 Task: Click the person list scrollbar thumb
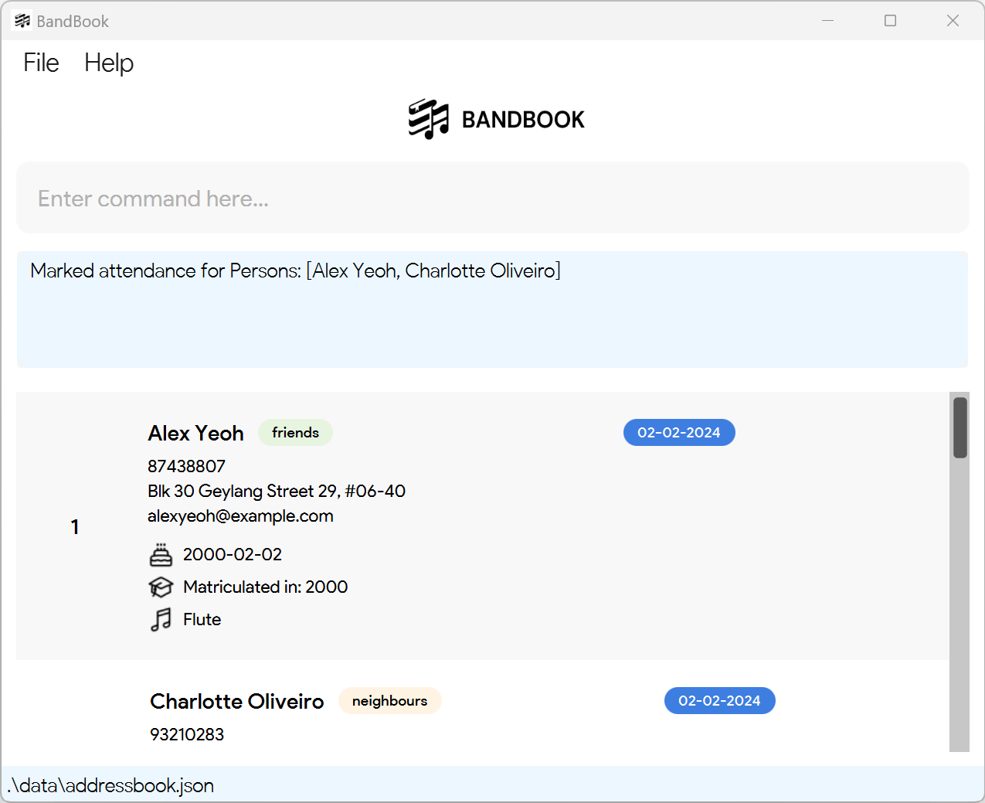click(x=960, y=427)
